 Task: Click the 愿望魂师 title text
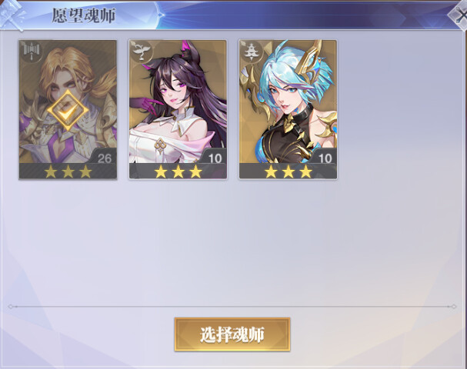[83, 15]
